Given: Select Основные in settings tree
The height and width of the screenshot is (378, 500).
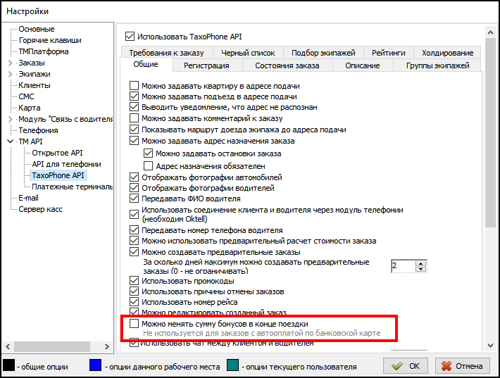Looking at the screenshot, I should [x=37, y=29].
